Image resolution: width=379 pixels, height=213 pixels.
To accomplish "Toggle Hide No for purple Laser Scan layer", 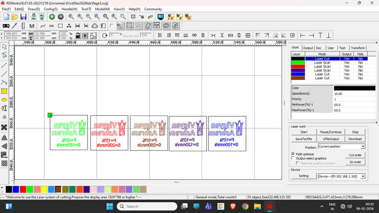I will [x=360, y=70].
